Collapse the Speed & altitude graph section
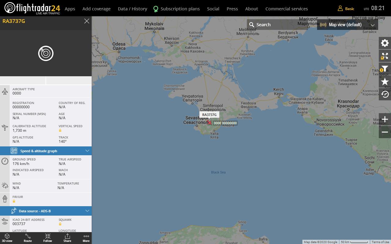The image size is (391, 244). 87,151
